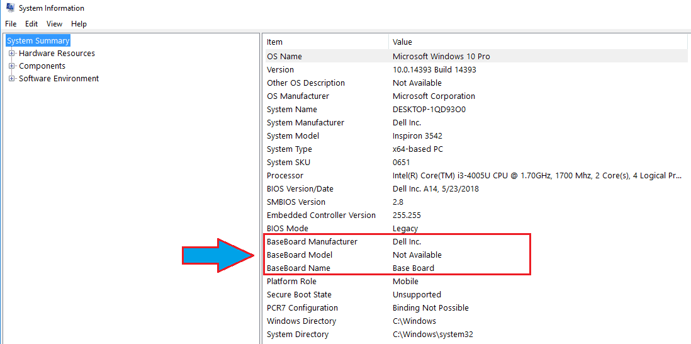Expand the Software Environment tree node

click(x=11, y=79)
